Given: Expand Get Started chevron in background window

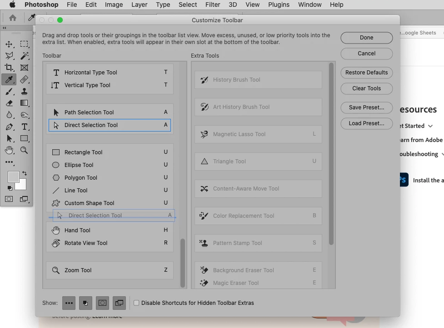Looking at the screenshot, I should (430, 126).
